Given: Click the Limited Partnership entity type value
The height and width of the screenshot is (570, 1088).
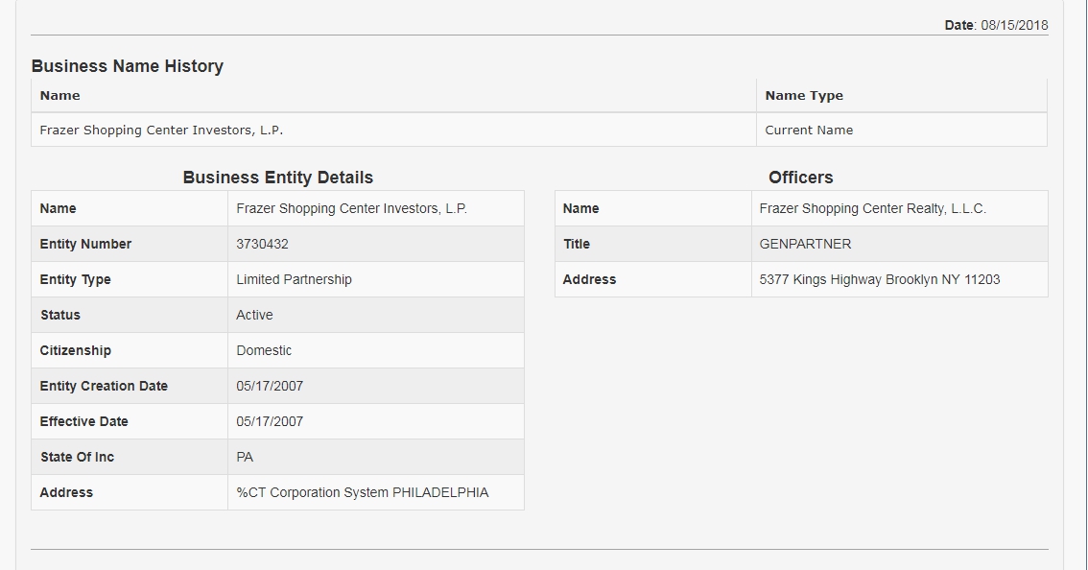Looking at the screenshot, I should (x=294, y=280).
